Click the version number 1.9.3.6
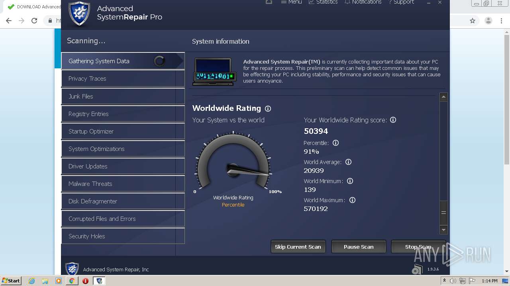Screen dimensions: 510x286 coord(433,269)
